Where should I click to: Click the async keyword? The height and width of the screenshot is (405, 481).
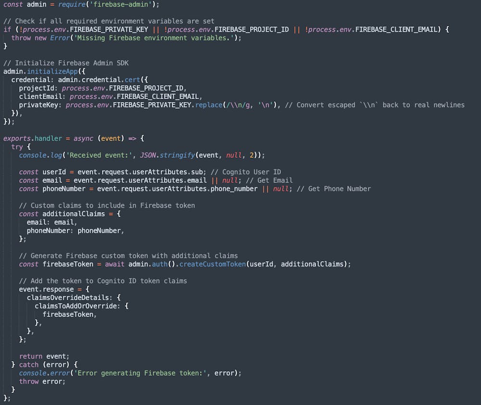click(x=83, y=139)
